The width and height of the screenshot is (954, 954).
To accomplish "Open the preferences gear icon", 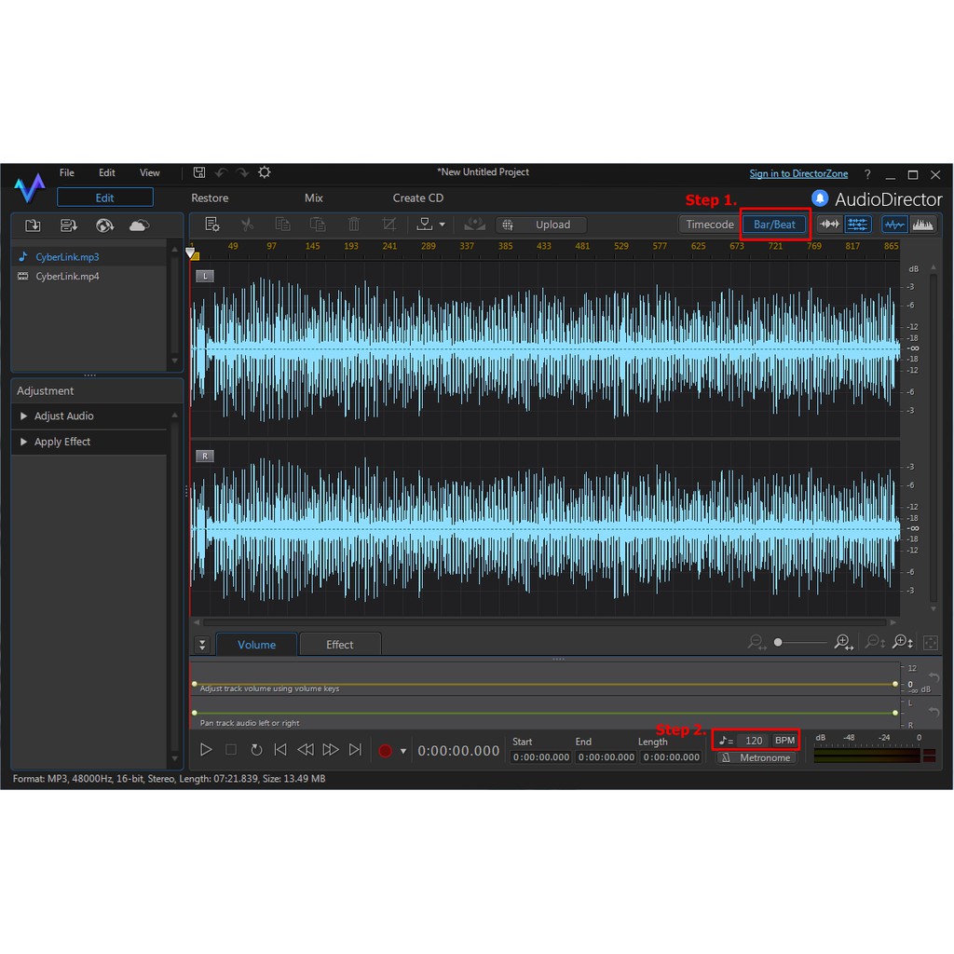I will click(265, 172).
